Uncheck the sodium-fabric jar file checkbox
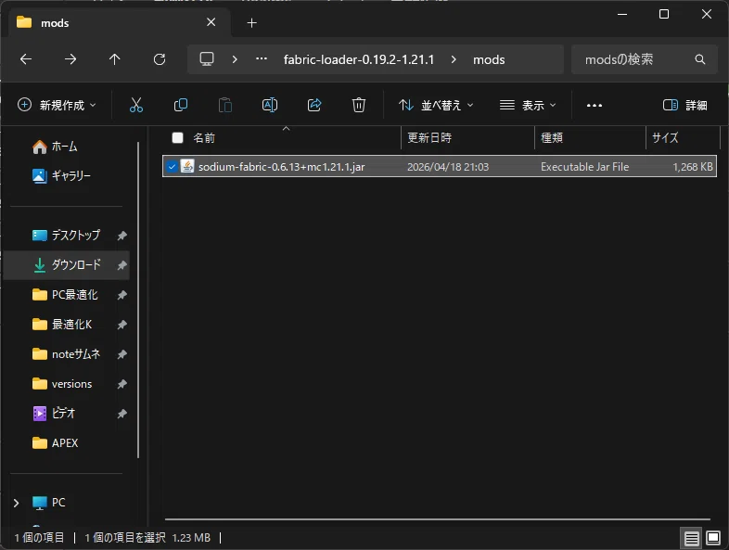The image size is (729, 550). coord(172,166)
